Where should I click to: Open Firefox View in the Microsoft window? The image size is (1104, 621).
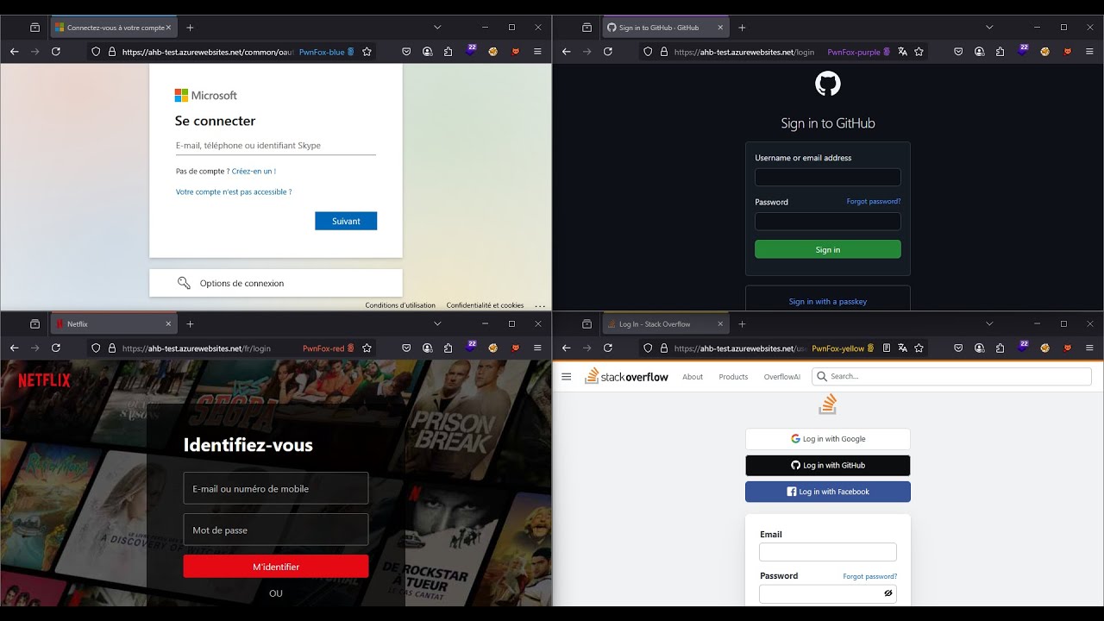coord(34,28)
